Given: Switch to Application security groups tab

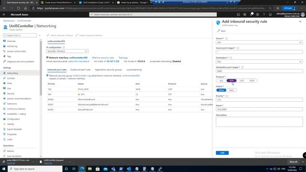Looking at the screenshot, I should coord(109,70).
